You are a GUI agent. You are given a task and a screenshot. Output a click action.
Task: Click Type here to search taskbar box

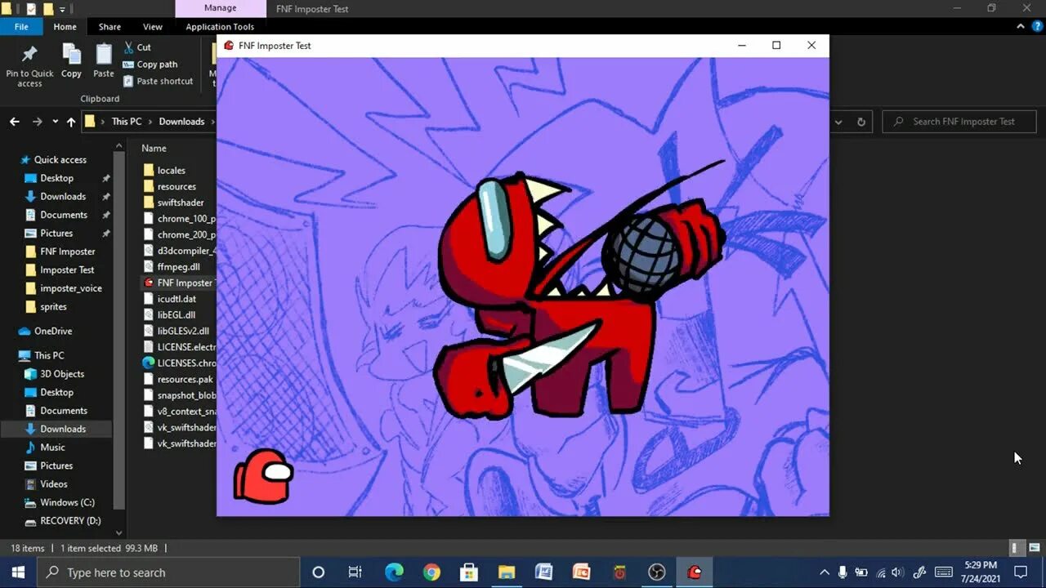pyautogui.click(x=169, y=572)
